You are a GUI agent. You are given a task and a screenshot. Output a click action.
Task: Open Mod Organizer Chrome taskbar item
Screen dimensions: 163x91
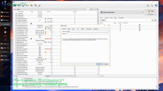coord(5,12)
